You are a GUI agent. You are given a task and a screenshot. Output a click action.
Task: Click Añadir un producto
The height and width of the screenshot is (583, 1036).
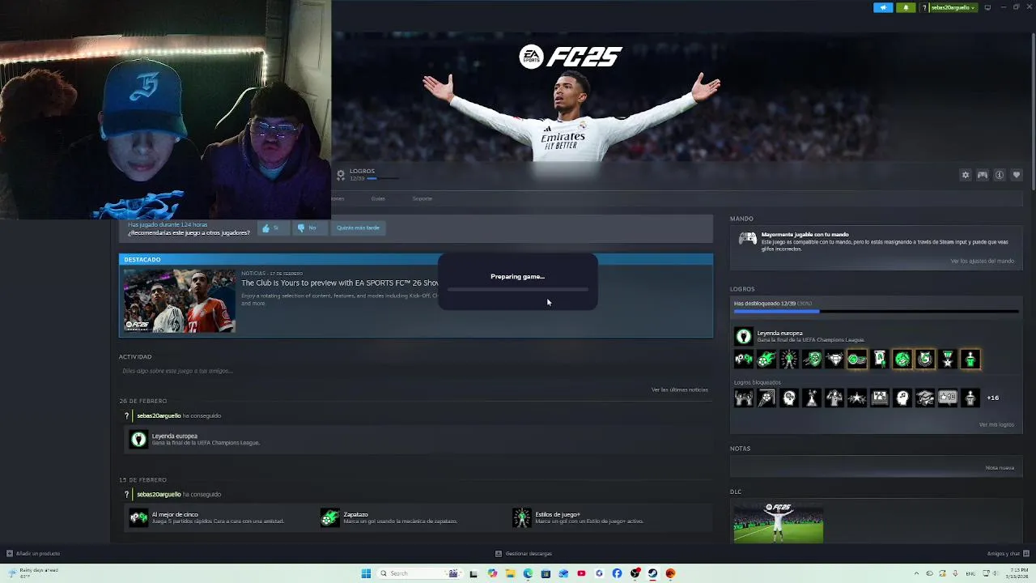click(33, 553)
